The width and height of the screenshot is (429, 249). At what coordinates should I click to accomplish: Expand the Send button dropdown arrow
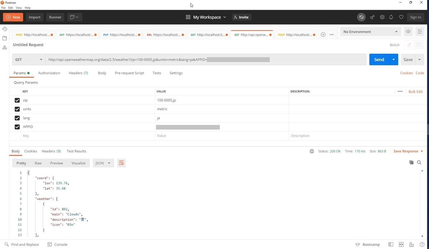click(394, 60)
